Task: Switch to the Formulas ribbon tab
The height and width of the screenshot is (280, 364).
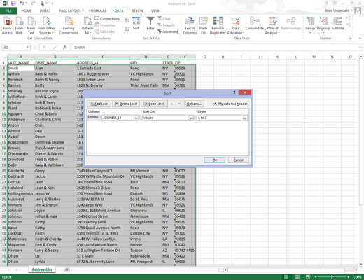Action: (97, 10)
